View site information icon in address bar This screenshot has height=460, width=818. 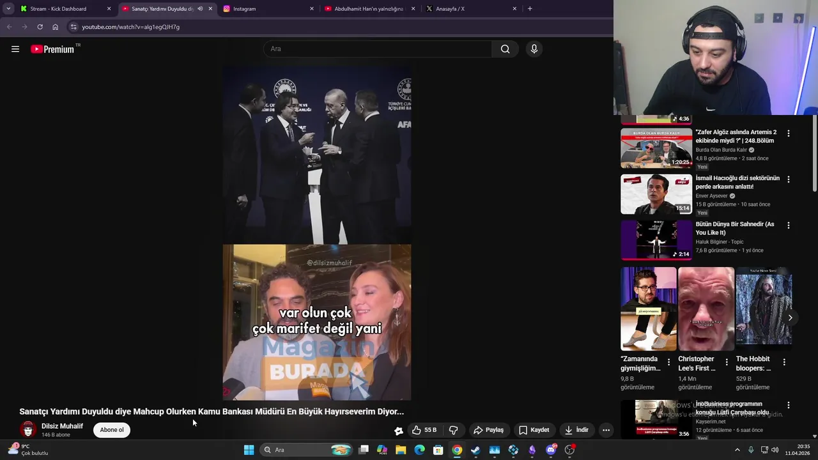(73, 27)
